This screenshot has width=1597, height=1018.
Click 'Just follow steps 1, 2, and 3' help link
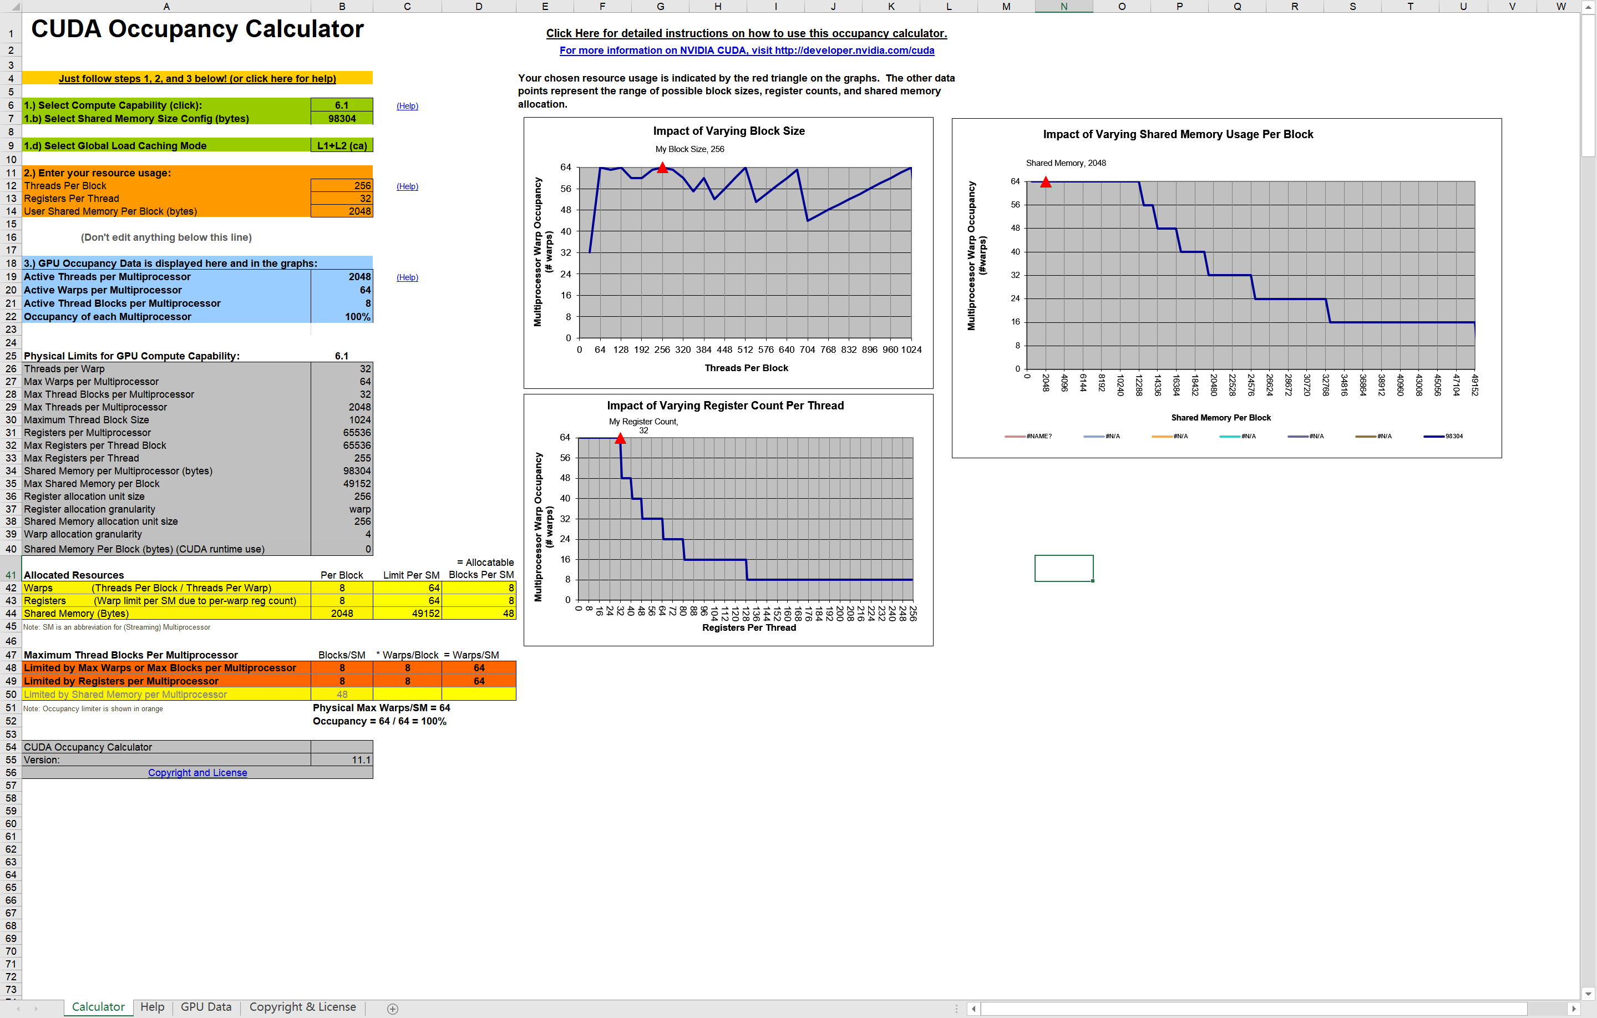(x=197, y=78)
